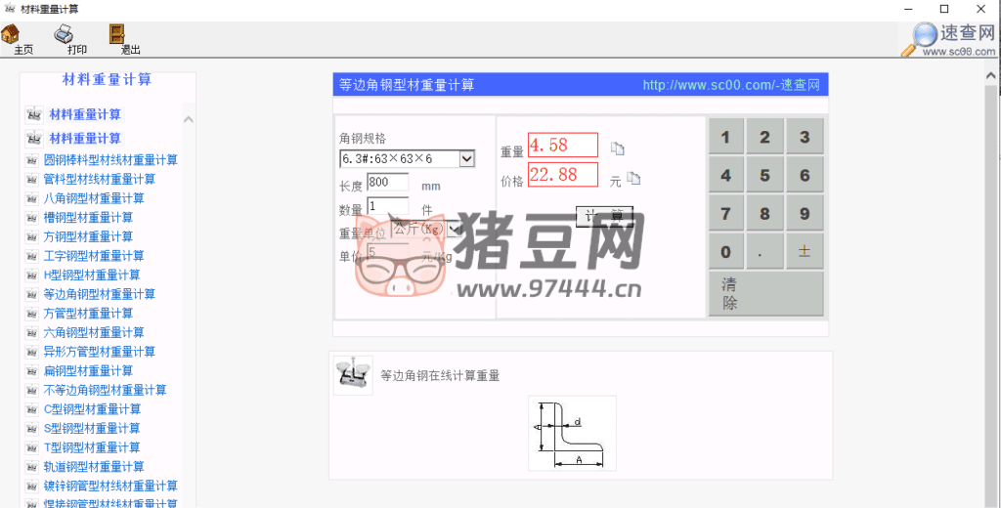The image size is (1001, 508).
Task: Open 不等边角钢型材重量计算 entry
Action: pos(105,390)
